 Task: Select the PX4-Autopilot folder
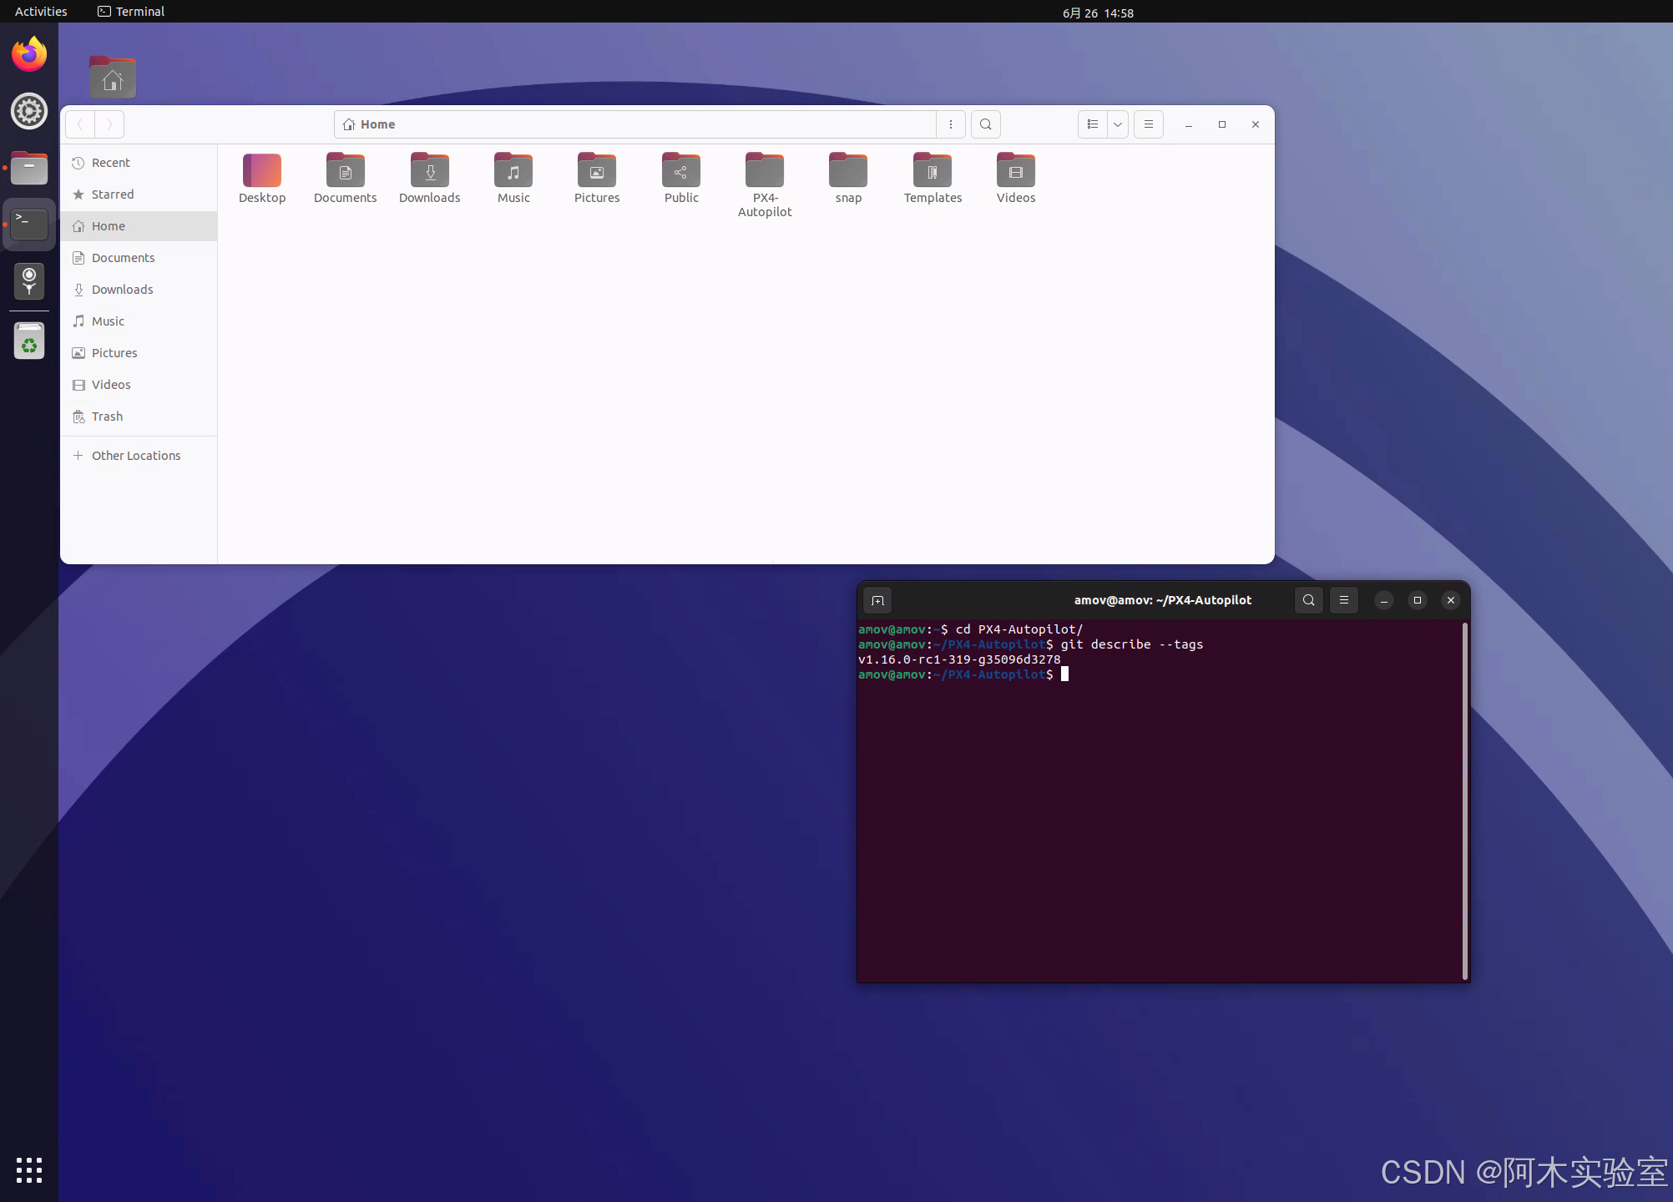coord(765,185)
